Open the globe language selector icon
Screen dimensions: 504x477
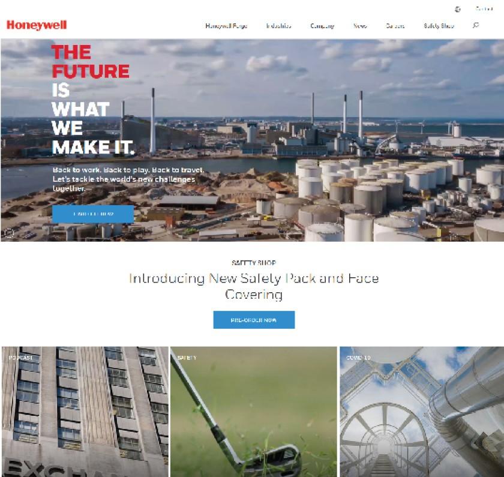click(x=458, y=10)
